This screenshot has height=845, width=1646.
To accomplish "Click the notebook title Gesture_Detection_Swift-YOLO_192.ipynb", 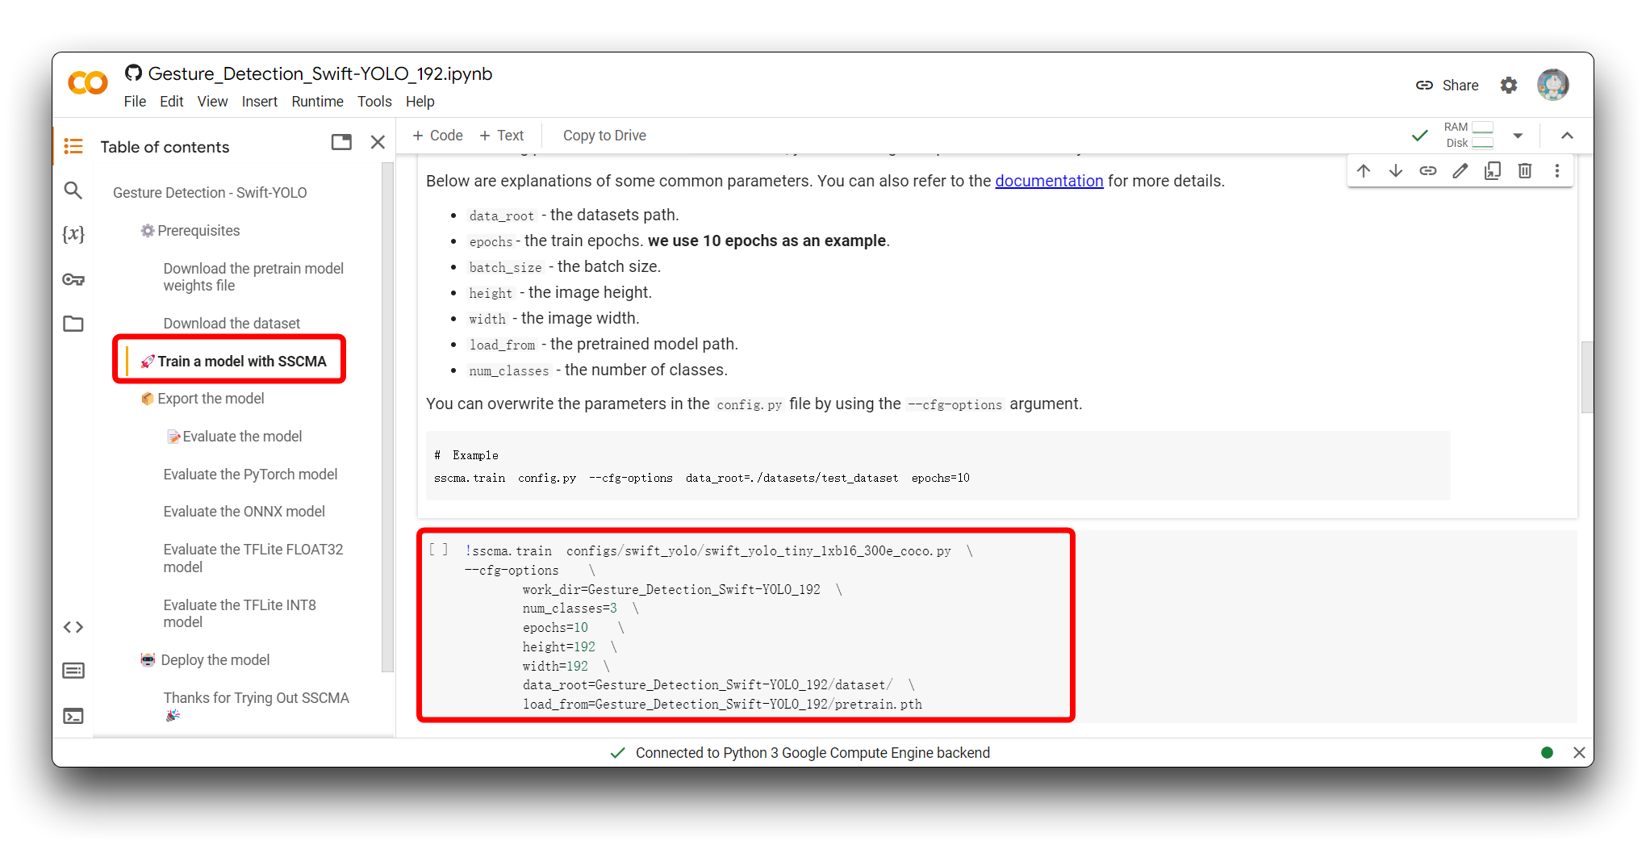I will (320, 73).
